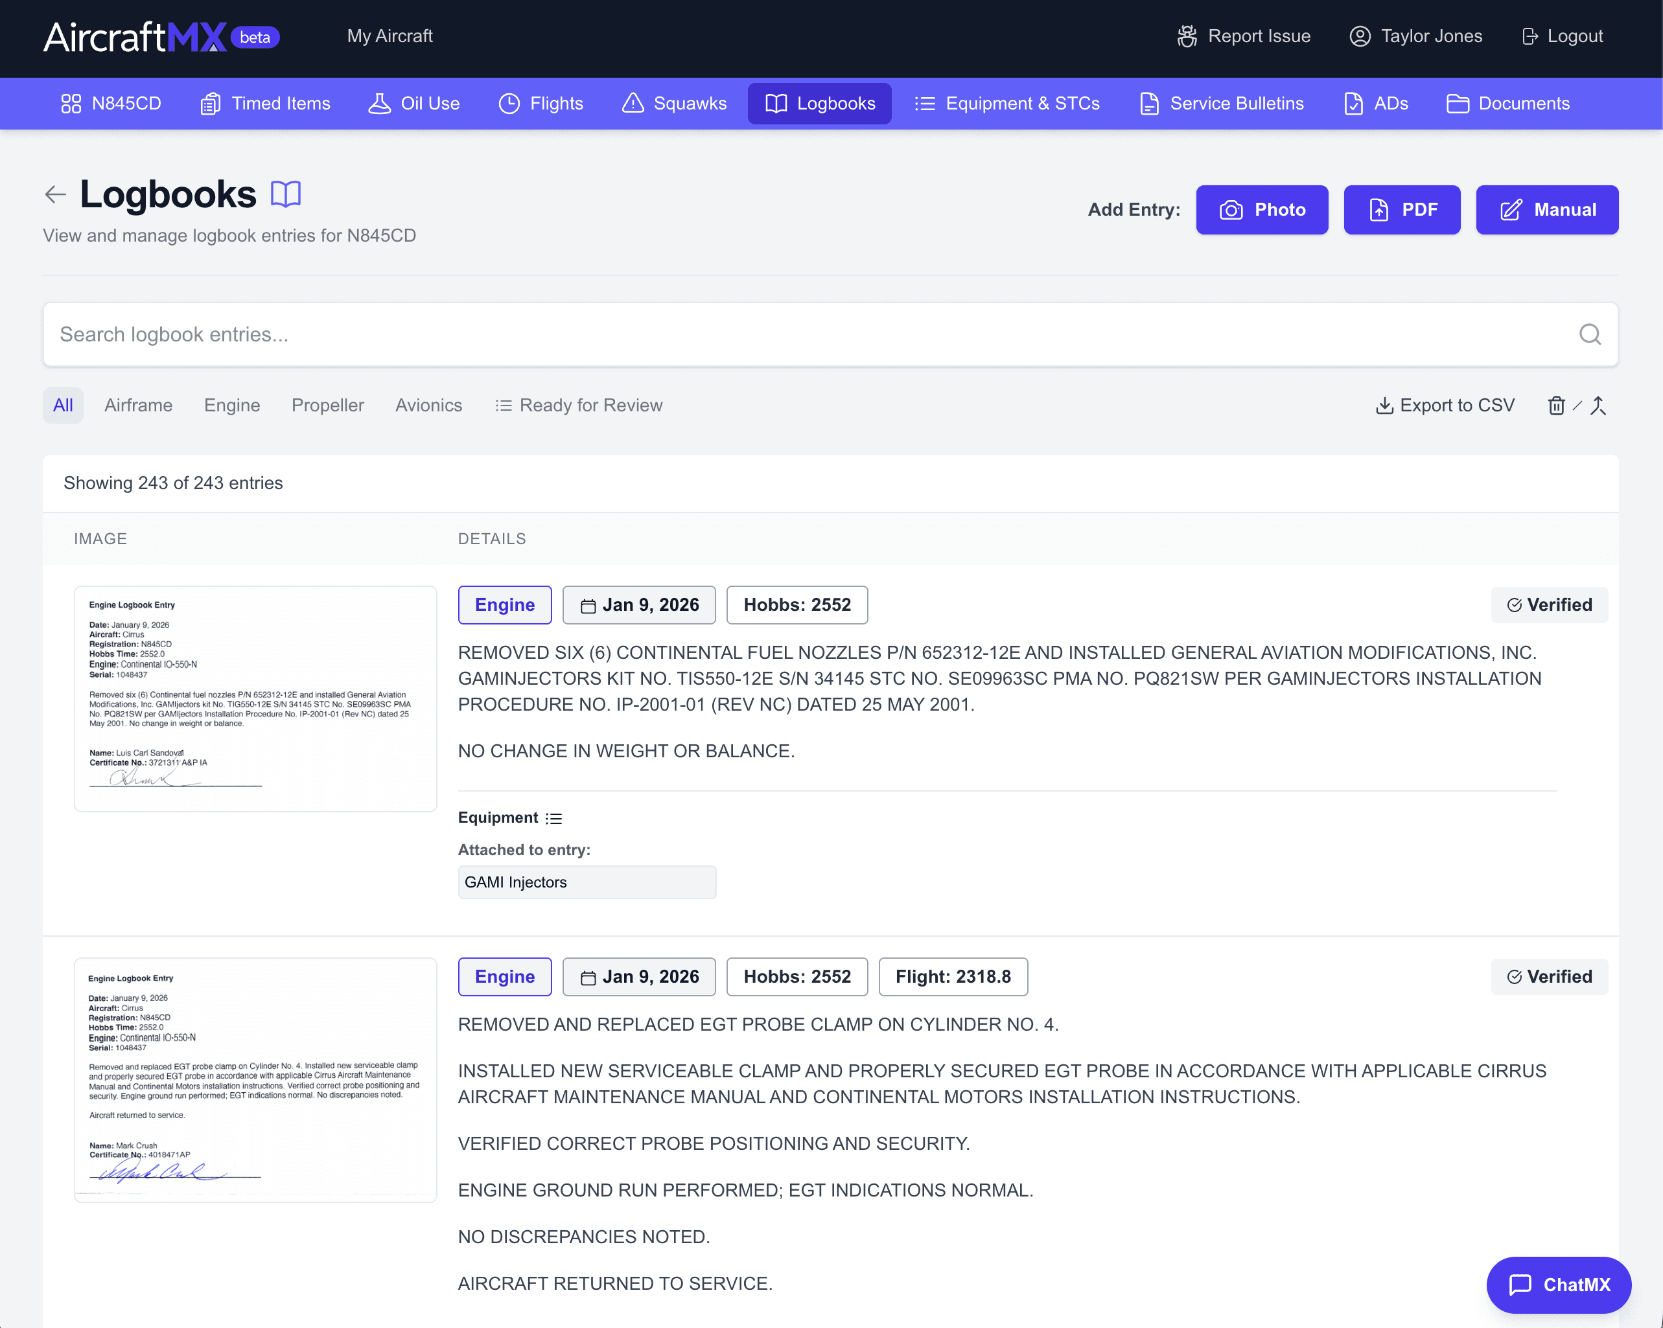This screenshot has width=1663, height=1328.
Task: Click the search magnifier icon in the search bar
Action: [x=1590, y=334]
